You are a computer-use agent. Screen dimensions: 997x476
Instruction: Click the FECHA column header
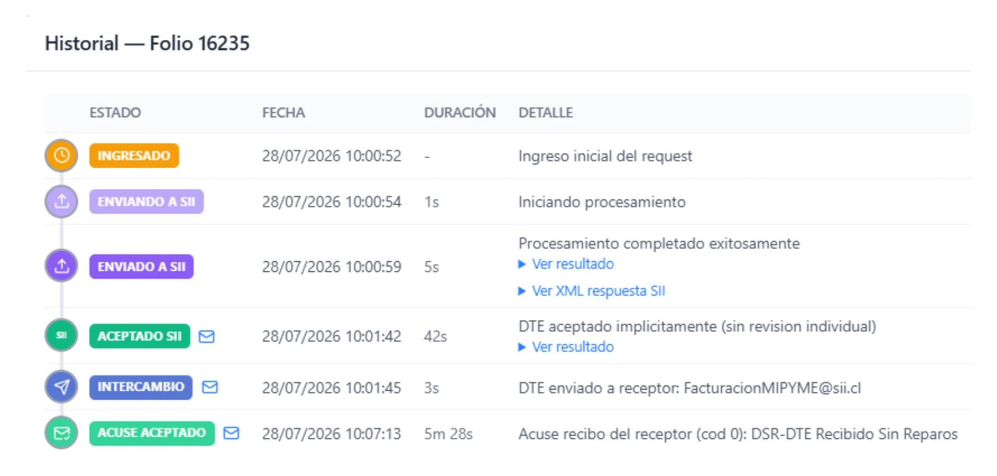point(284,112)
